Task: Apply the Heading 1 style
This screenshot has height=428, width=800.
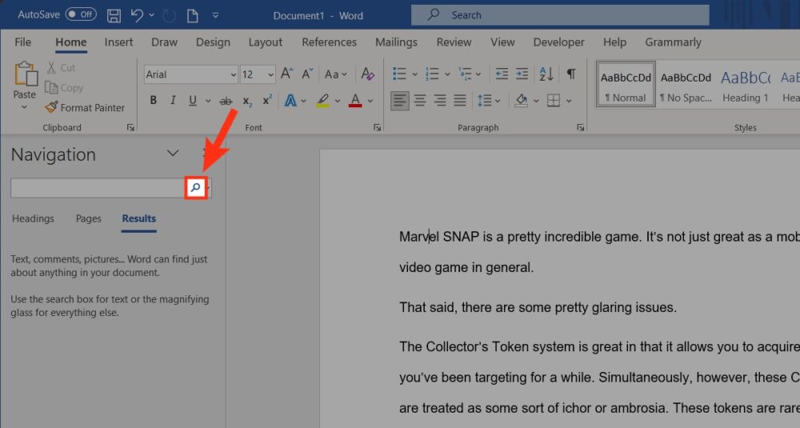Action: (745, 86)
